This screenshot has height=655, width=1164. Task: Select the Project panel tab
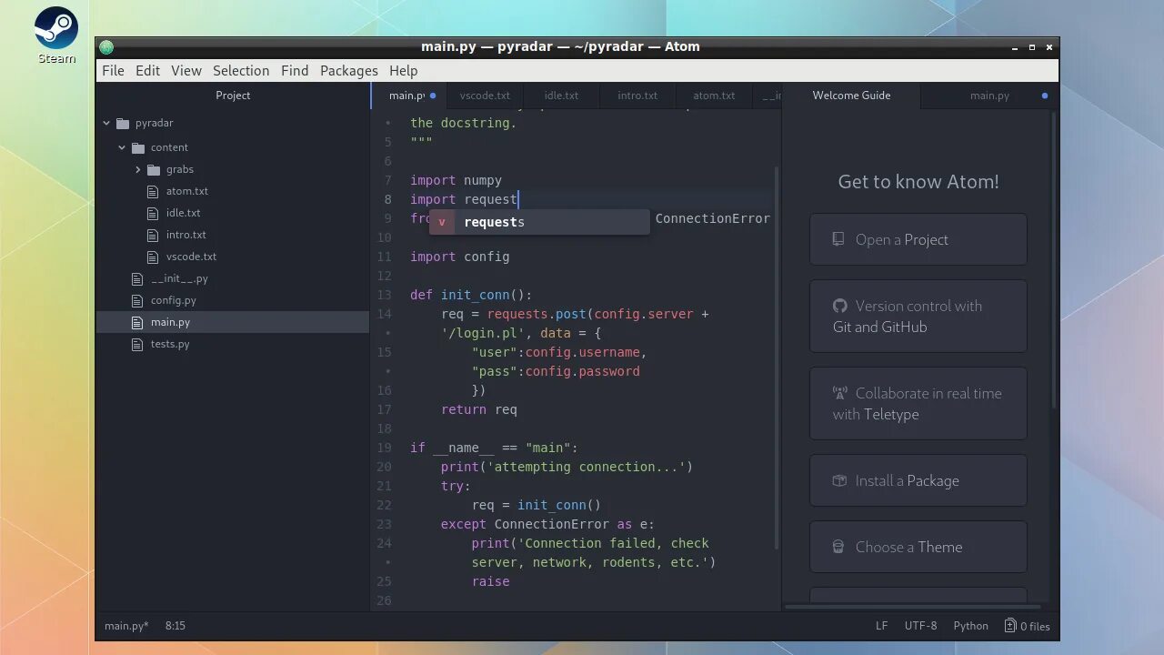pyautogui.click(x=233, y=96)
